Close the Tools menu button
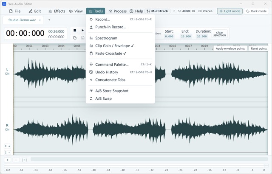 pos(96,11)
